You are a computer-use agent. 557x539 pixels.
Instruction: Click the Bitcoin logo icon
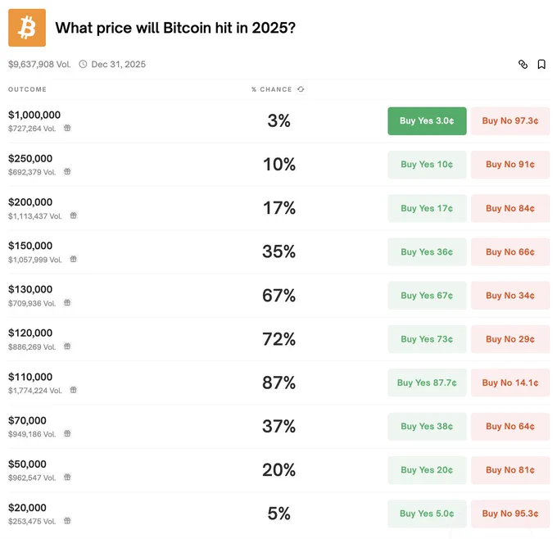coord(27,28)
